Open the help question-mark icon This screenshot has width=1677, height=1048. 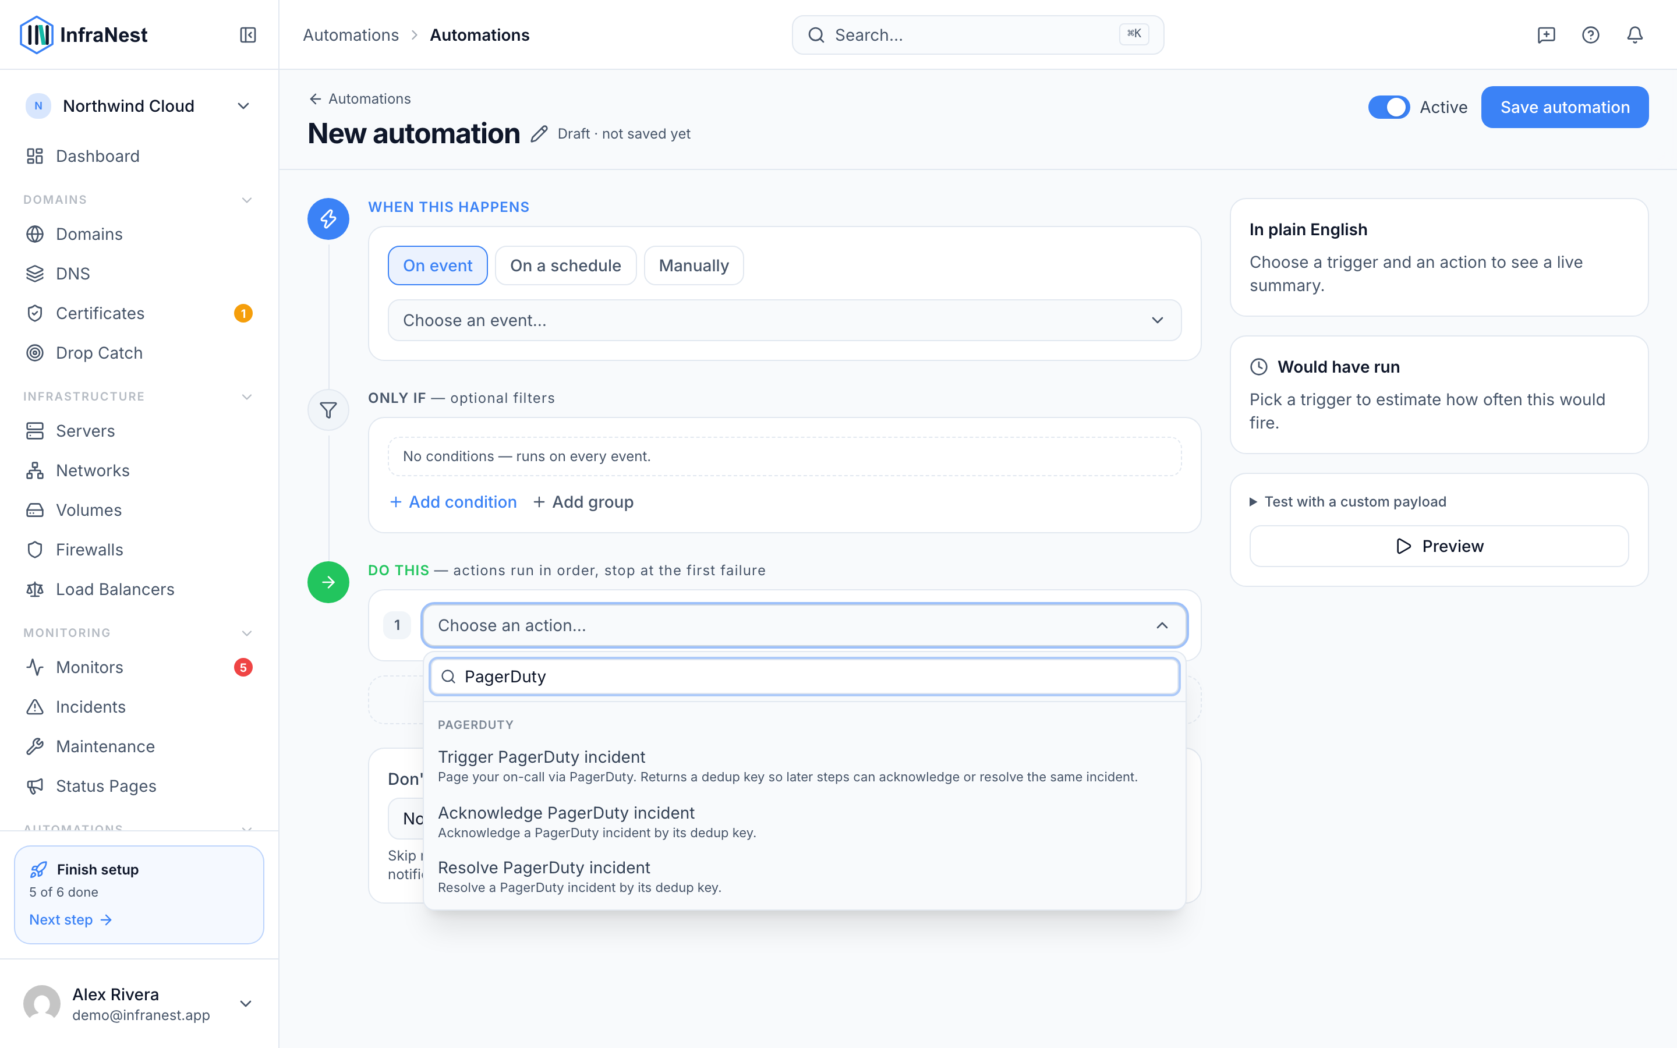click(x=1590, y=35)
